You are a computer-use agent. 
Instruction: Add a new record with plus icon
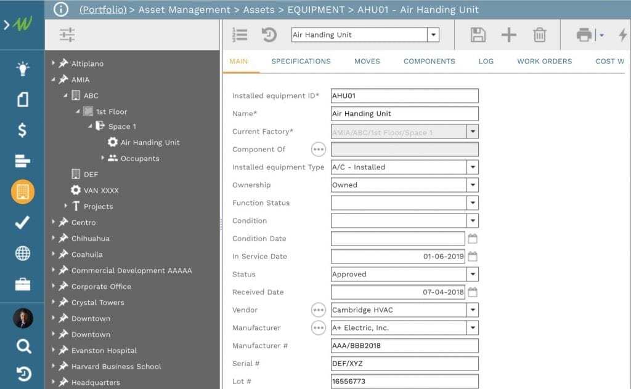click(x=508, y=34)
